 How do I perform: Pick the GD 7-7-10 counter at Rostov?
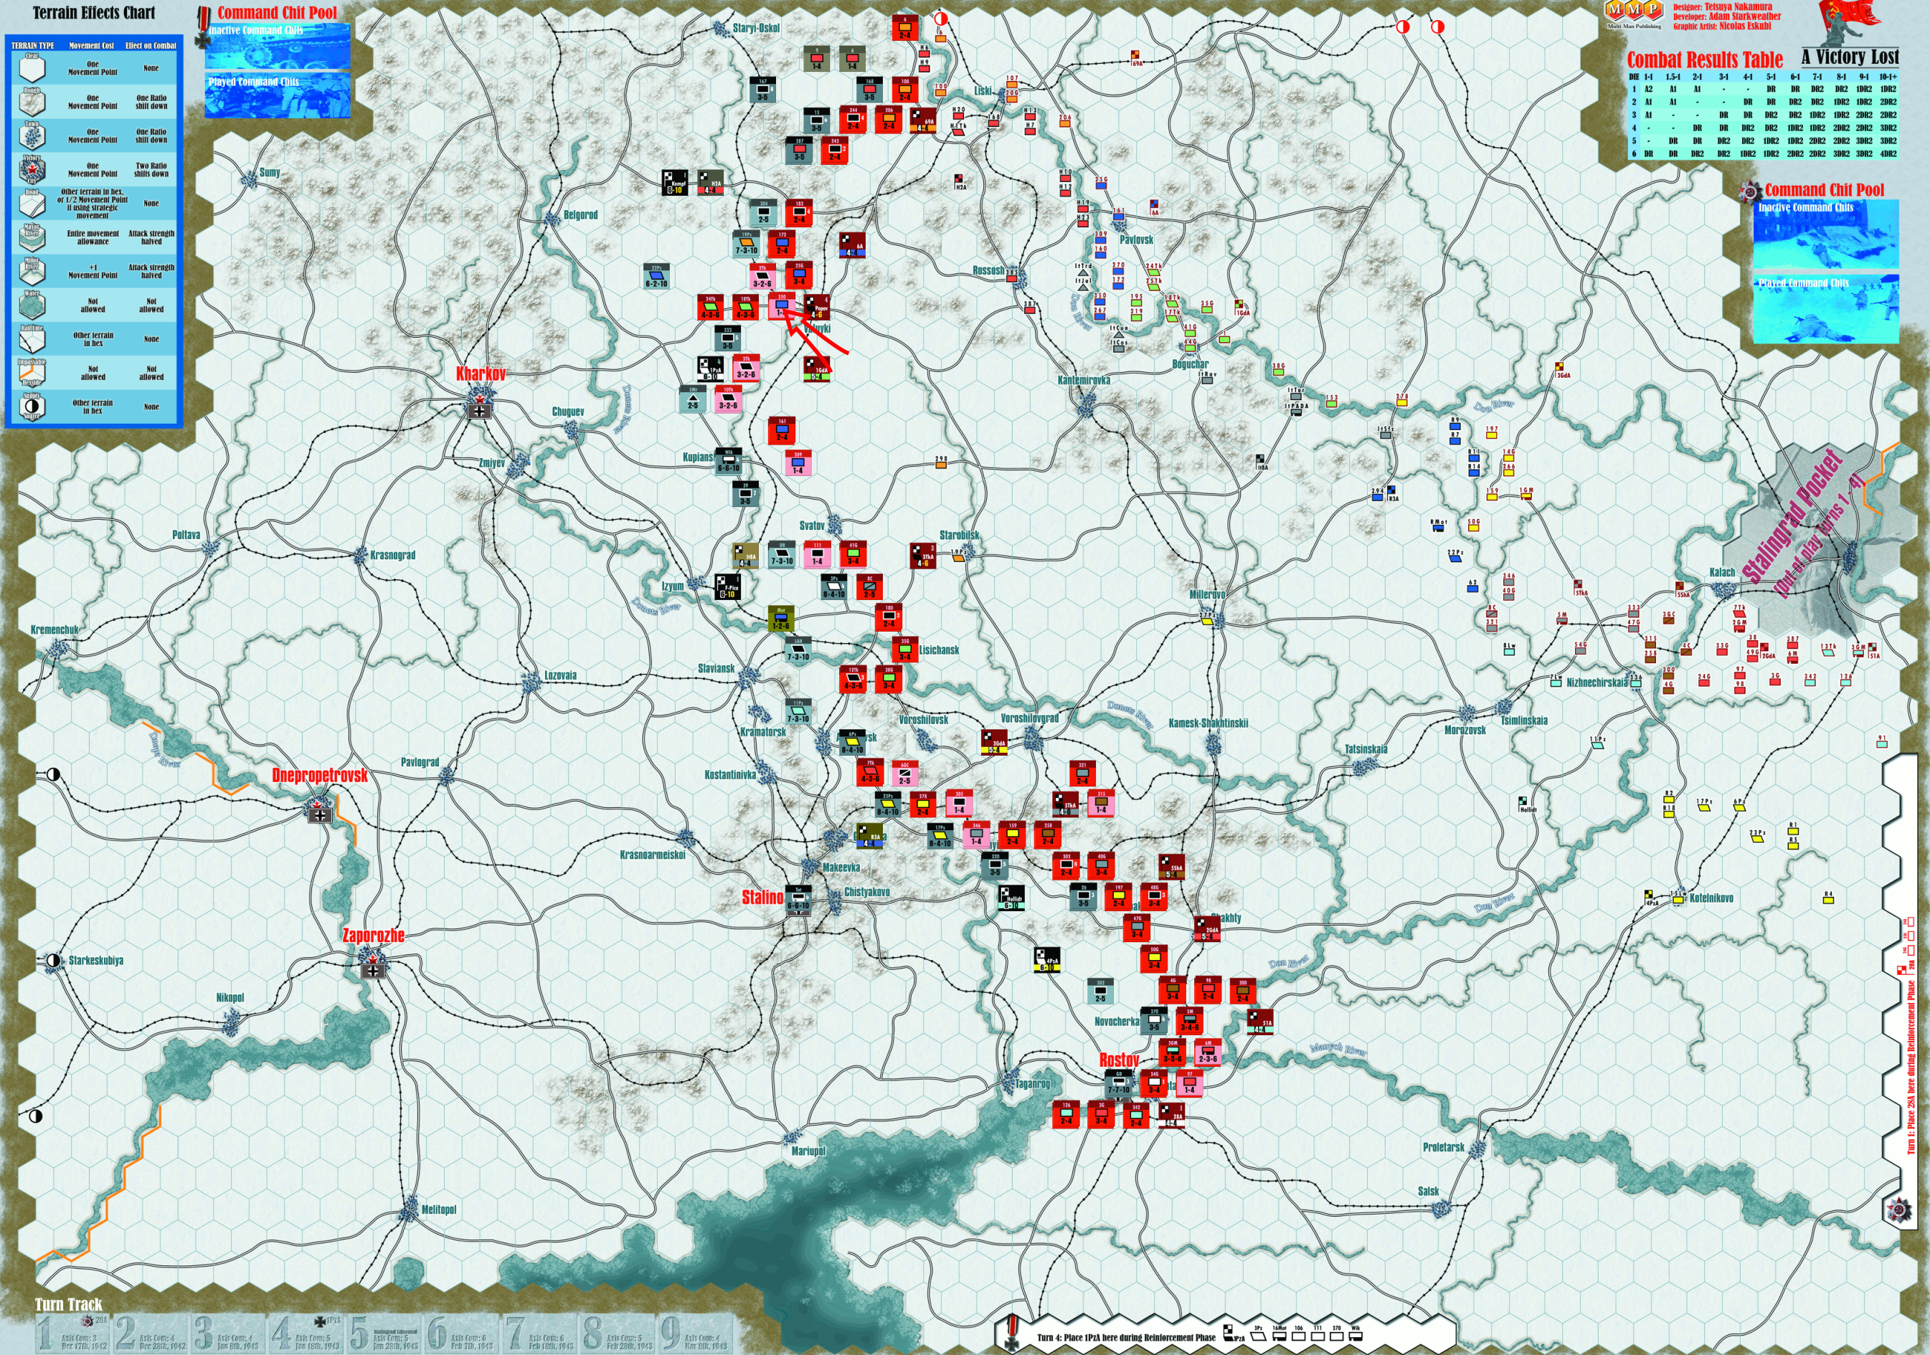[x=1119, y=1083]
